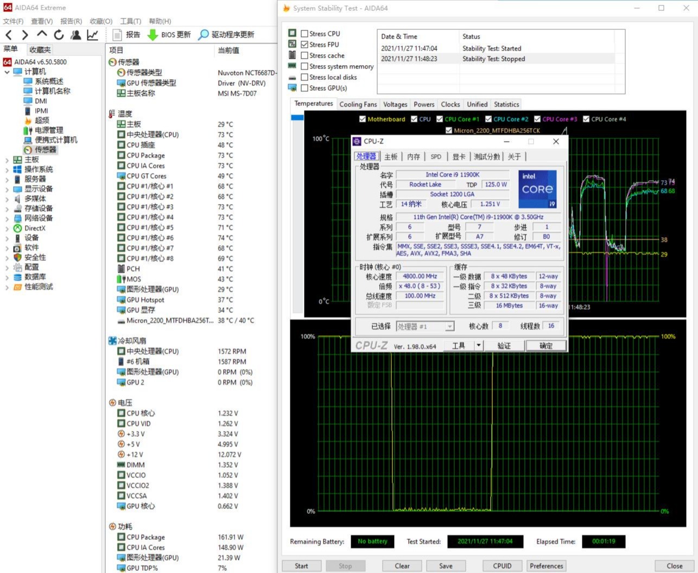Expand the 操作系统 operating system node

(x=7, y=169)
